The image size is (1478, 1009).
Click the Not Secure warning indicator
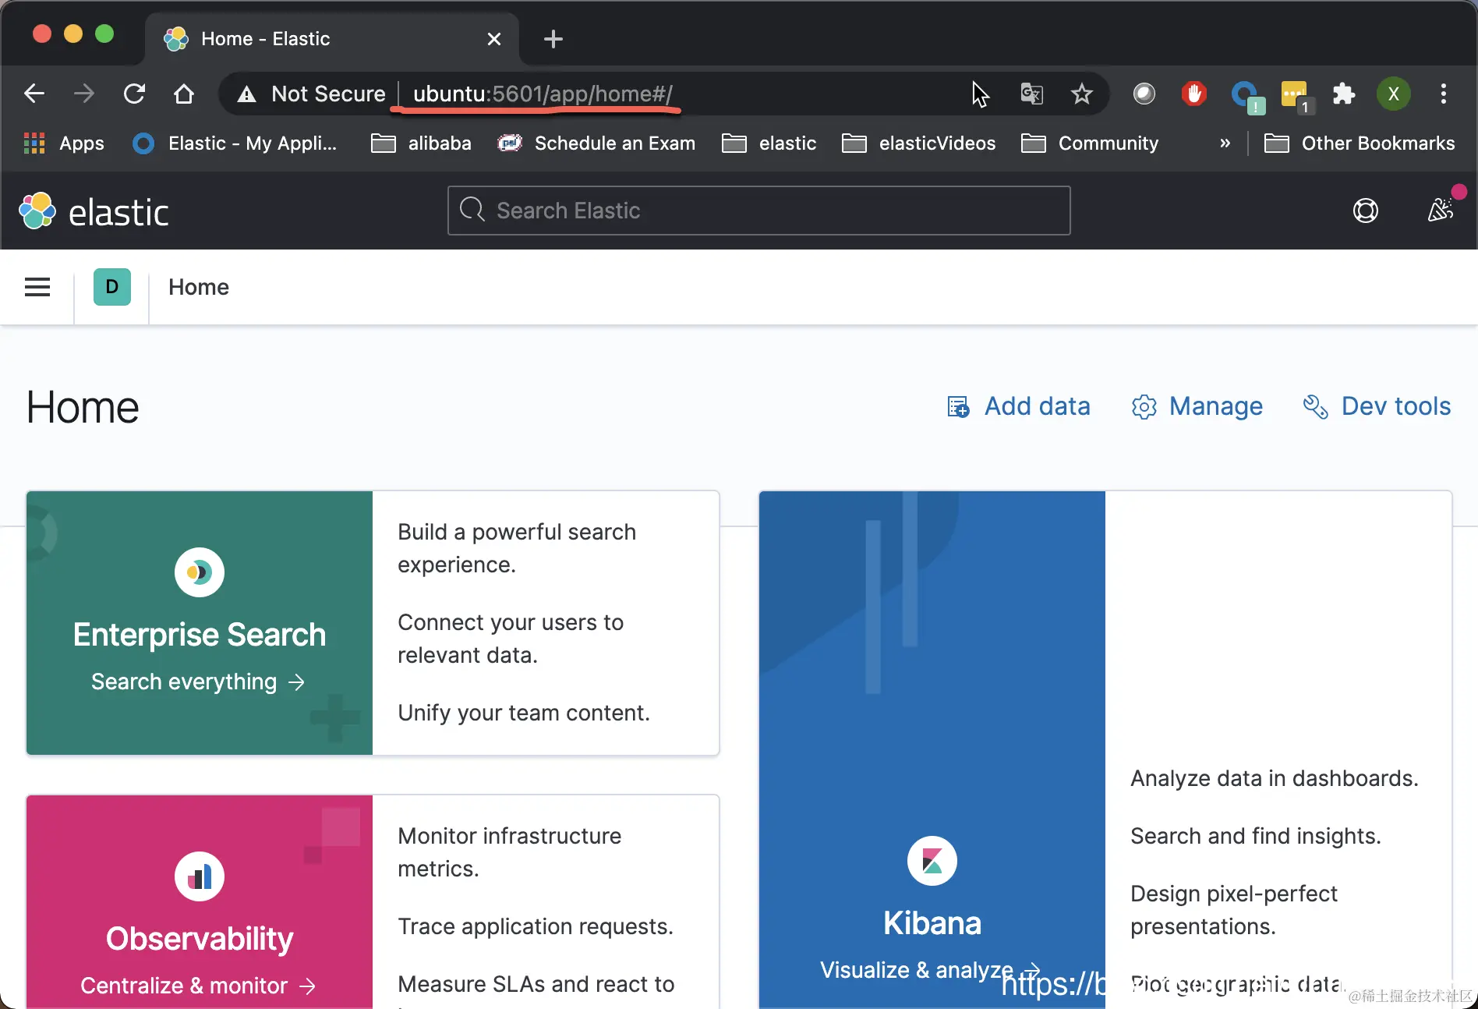point(312,94)
